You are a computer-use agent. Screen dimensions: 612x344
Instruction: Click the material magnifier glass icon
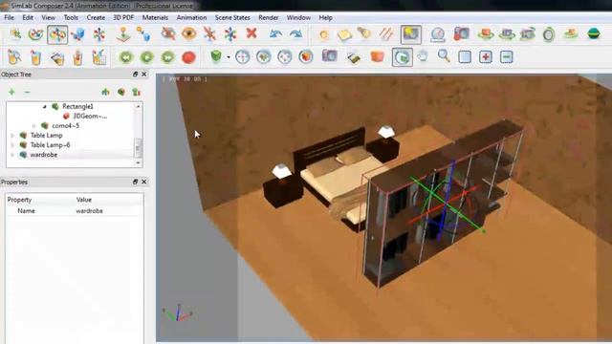(x=14, y=57)
